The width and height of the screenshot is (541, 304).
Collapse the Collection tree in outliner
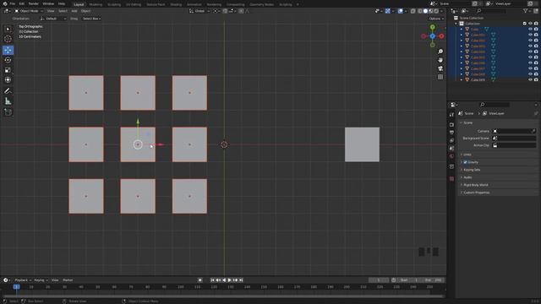pos(456,24)
